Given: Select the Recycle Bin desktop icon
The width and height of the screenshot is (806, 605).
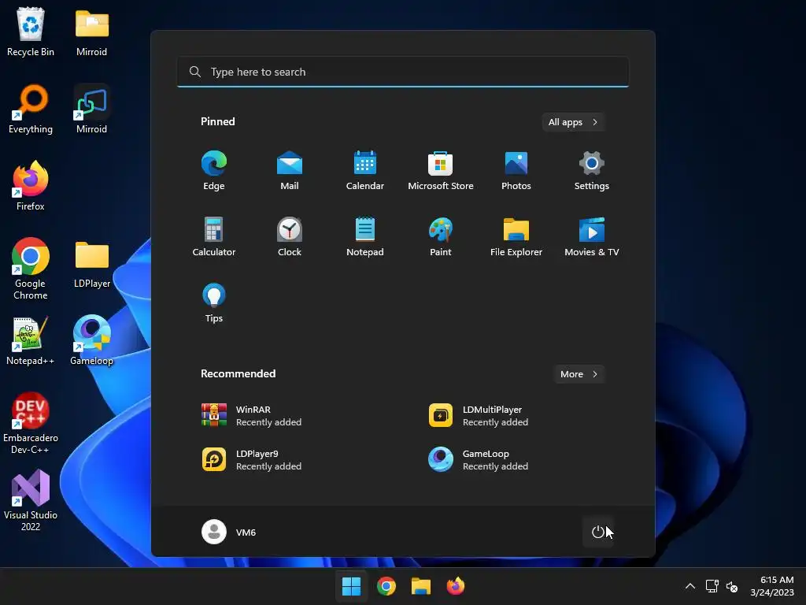Looking at the screenshot, I should tap(31, 32).
